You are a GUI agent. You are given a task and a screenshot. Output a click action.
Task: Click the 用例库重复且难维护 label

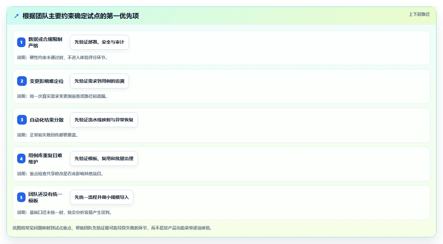point(45,158)
